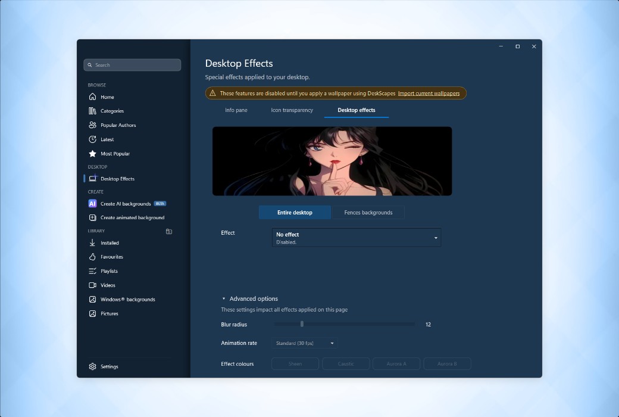Click the BETA badge

[160, 204]
